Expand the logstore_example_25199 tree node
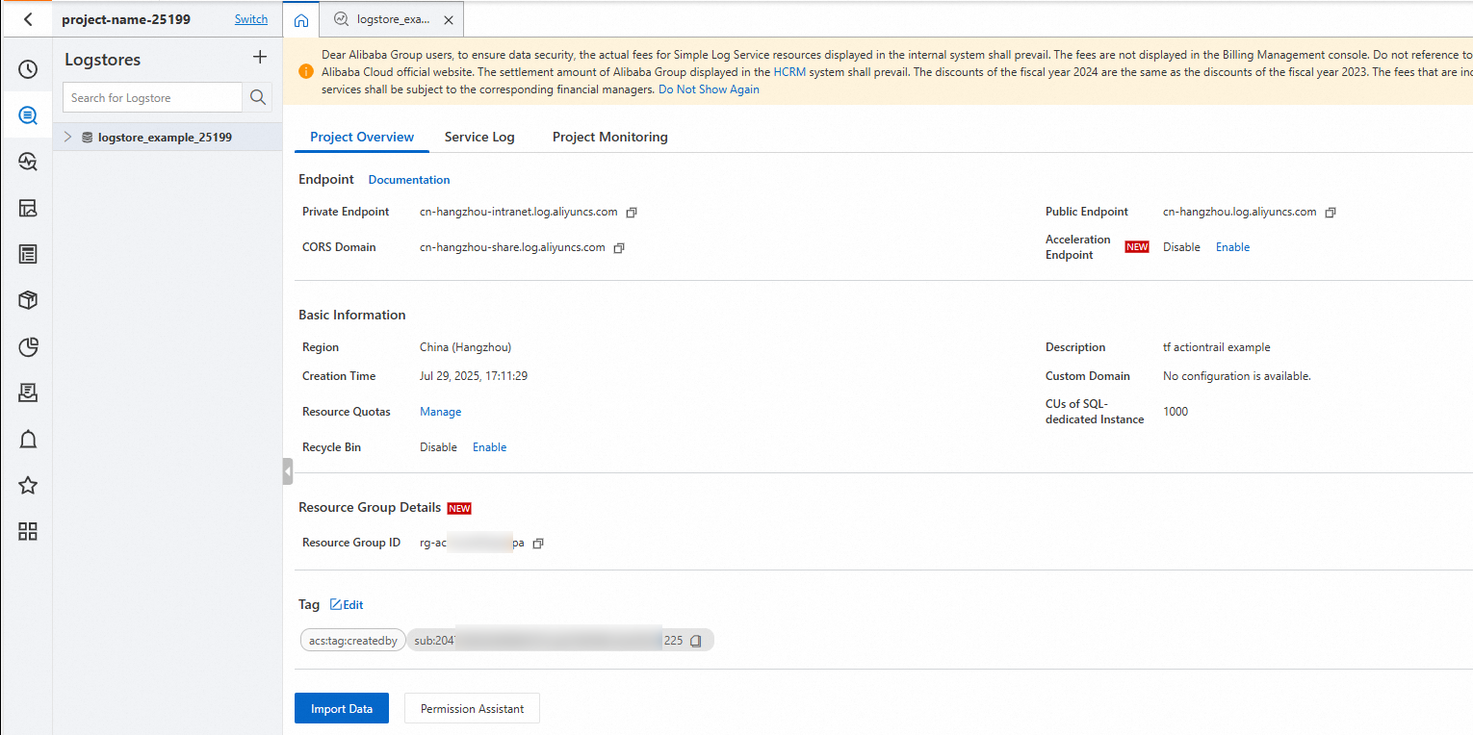 pyautogui.click(x=67, y=137)
